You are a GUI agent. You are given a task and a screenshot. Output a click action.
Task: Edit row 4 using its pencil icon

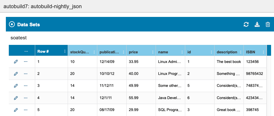tap(16, 98)
